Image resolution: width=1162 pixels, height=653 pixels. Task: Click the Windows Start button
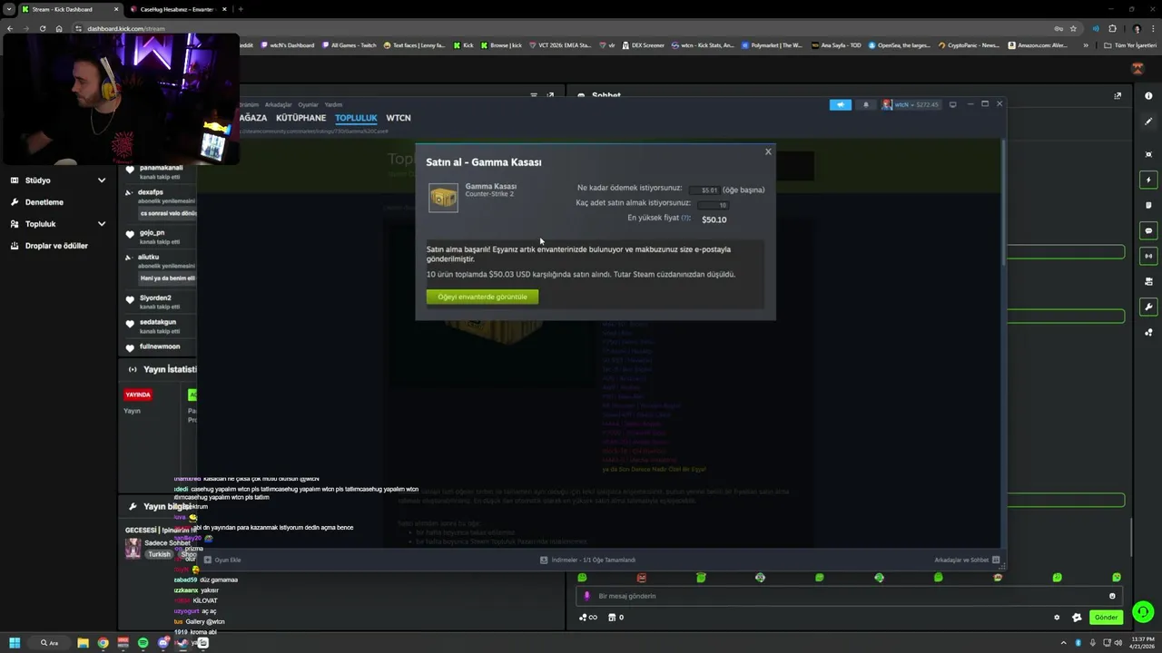tap(15, 643)
